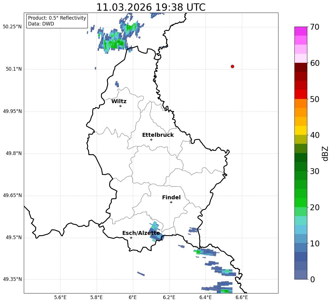
Task: Click the 49.65°N latitude label
Action: (12, 195)
